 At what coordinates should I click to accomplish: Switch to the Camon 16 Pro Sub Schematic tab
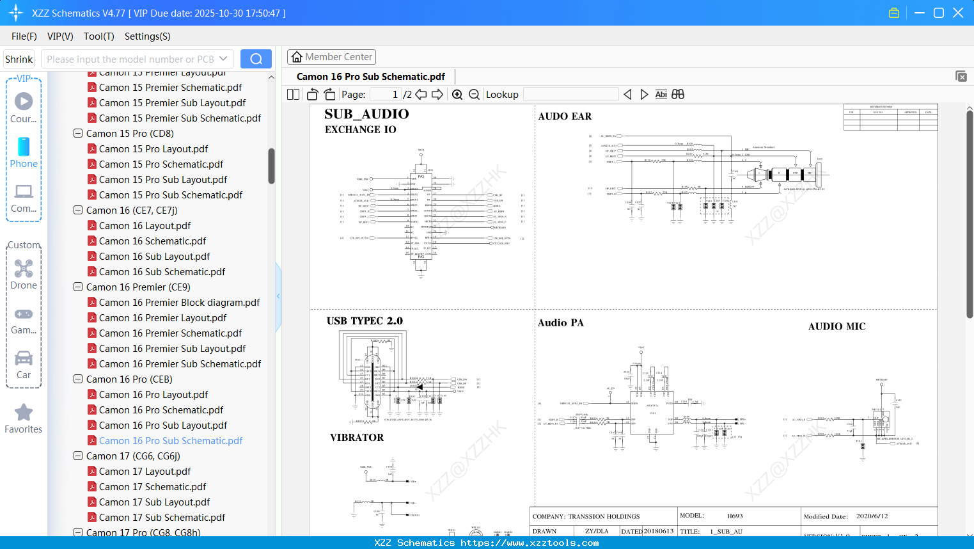click(x=371, y=76)
